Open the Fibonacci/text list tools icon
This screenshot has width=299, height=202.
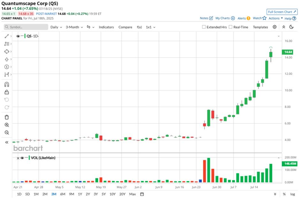tap(7, 44)
